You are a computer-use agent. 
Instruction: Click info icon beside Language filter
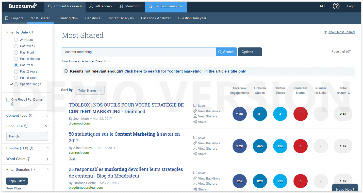[26, 126]
